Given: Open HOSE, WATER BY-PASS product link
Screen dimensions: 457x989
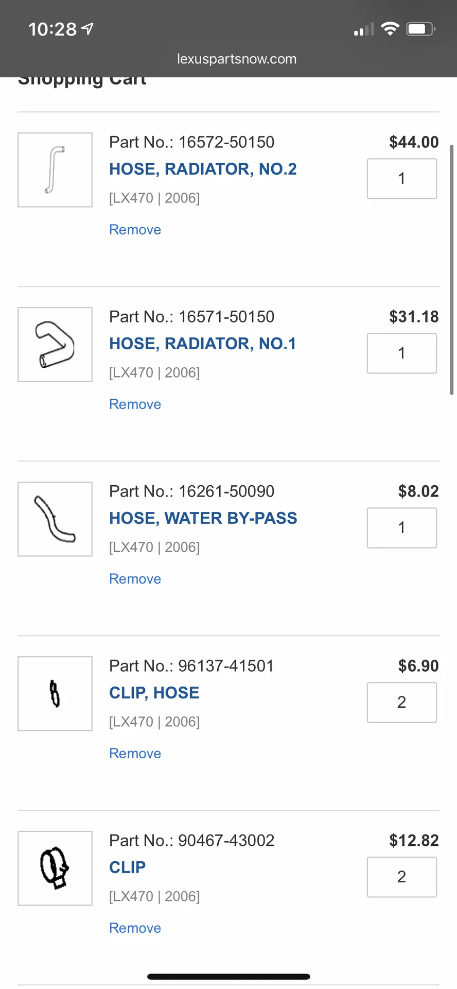Looking at the screenshot, I should pos(203,518).
